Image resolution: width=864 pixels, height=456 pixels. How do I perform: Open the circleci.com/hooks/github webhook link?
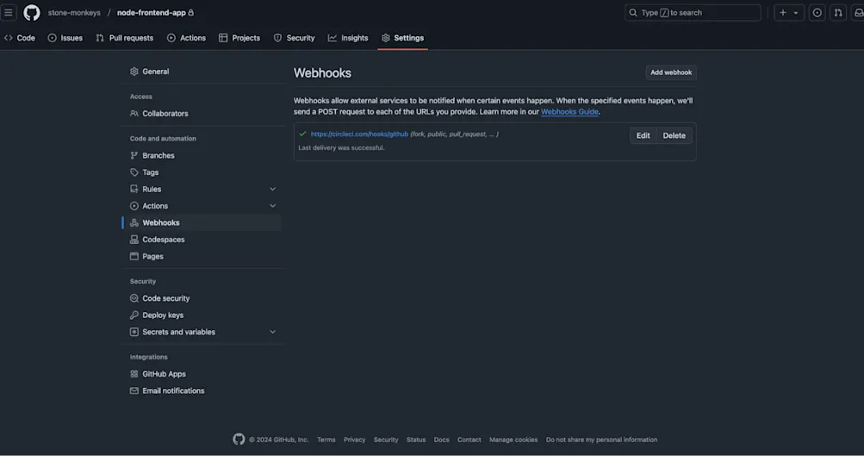[359, 134]
